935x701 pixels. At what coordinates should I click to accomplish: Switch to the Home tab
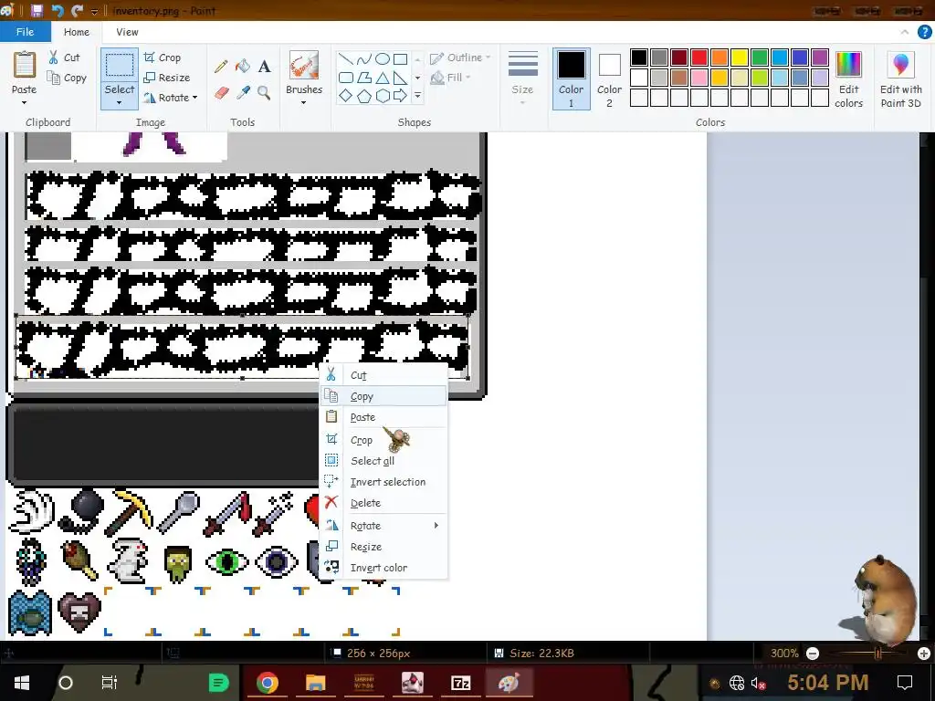(77, 32)
